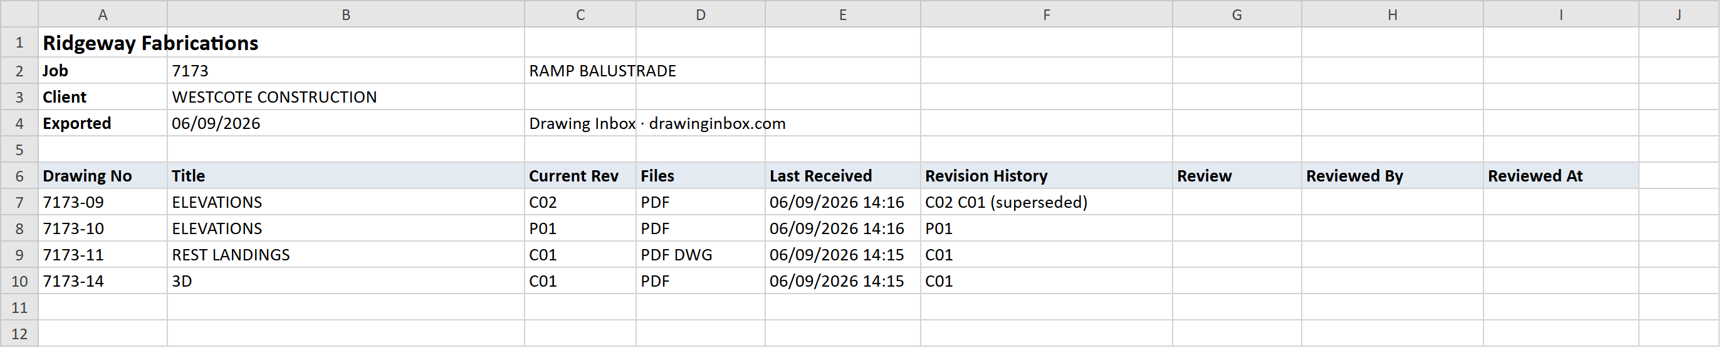Click the 'Client' label cell
This screenshot has height=348, width=1721.
click(x=103, y=96)
